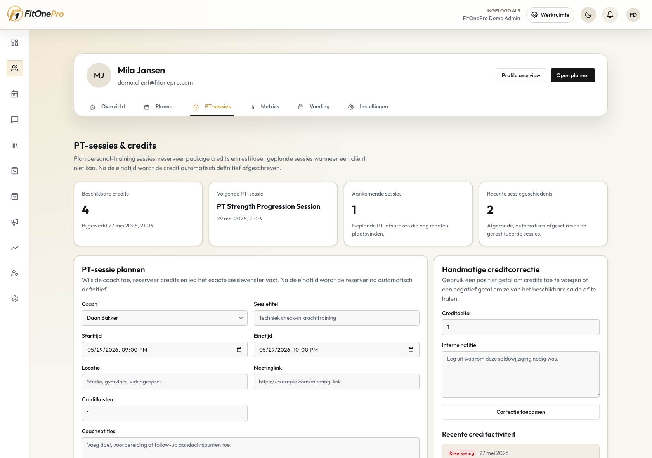The width and height of the screenshot is (652, 458).
Task: Open the clients people icon in sidebar
Action: pyautogui.click(x=15, y=68)
